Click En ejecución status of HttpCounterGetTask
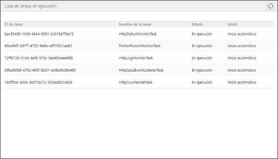The width and height of the screenshot is (278, 159). (202, 82)
